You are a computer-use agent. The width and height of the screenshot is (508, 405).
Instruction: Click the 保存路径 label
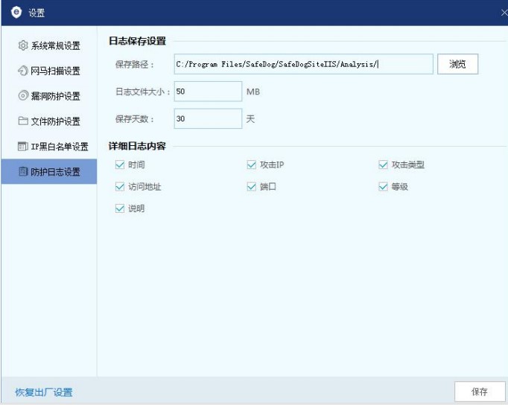135,65
